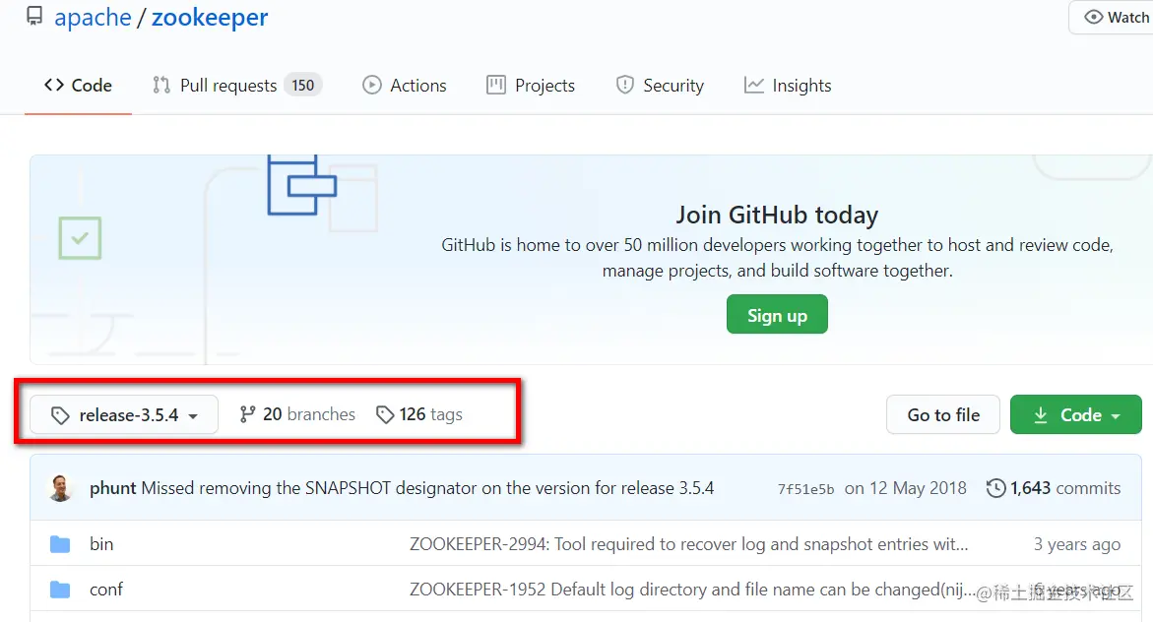The height and width of the screenshot is (622, 1153).
Task: Click the Security shield icon
Action: 625,86
